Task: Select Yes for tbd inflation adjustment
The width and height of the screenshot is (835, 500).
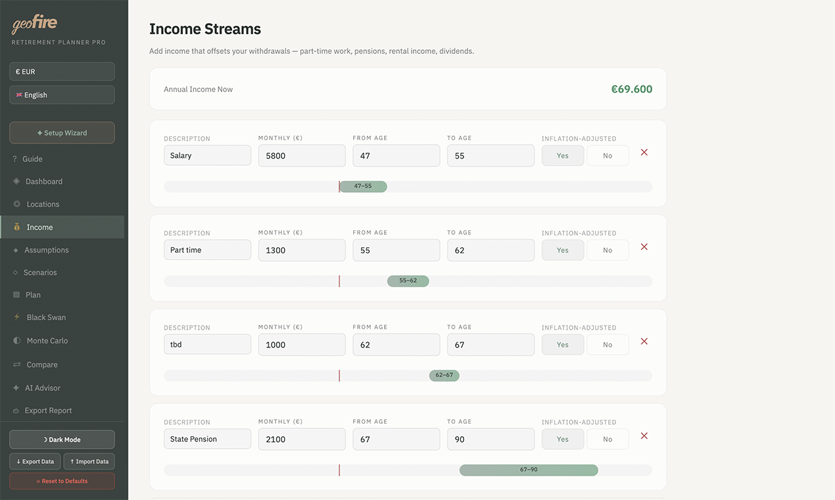Action: [563, 345]
